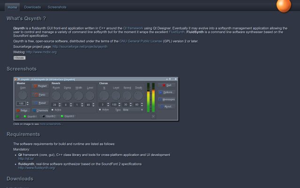300x188 pixels.
Task: Click the Donate button
Action: click(19, 58)
